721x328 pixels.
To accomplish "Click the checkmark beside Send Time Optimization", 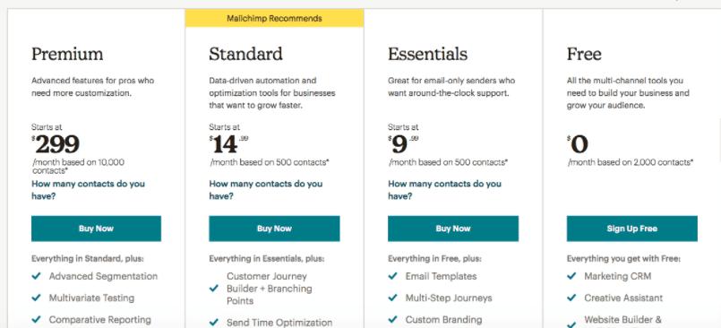I will coord(214,323).
